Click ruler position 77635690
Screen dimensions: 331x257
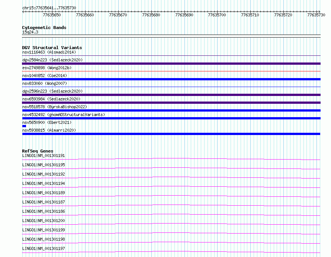(184, 15)
